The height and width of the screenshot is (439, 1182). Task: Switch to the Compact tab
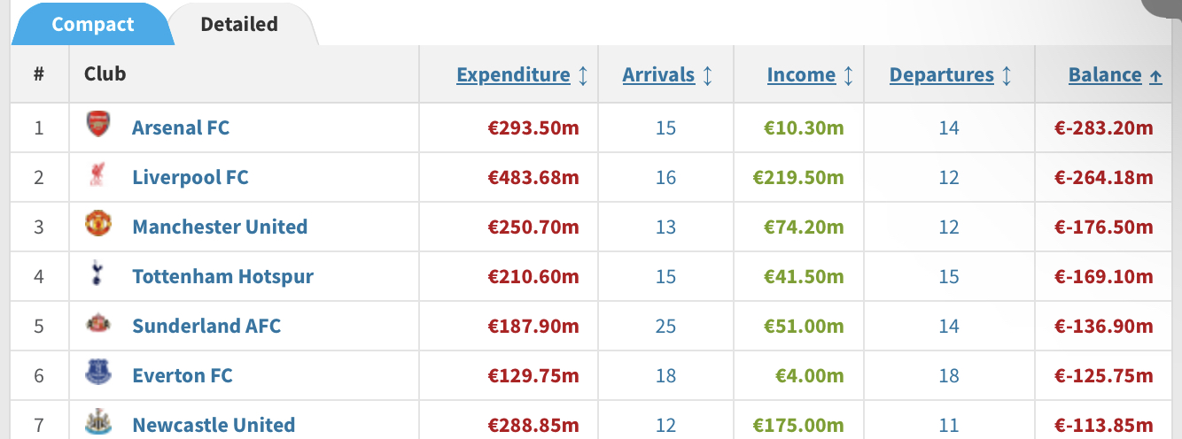tap(92, 24)
